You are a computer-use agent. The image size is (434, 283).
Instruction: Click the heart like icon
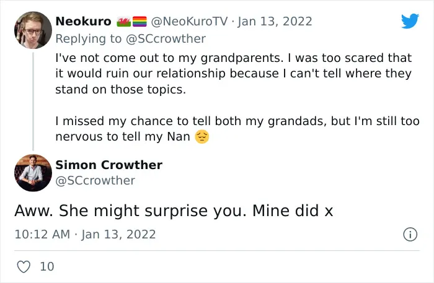[x=24, y=267]
